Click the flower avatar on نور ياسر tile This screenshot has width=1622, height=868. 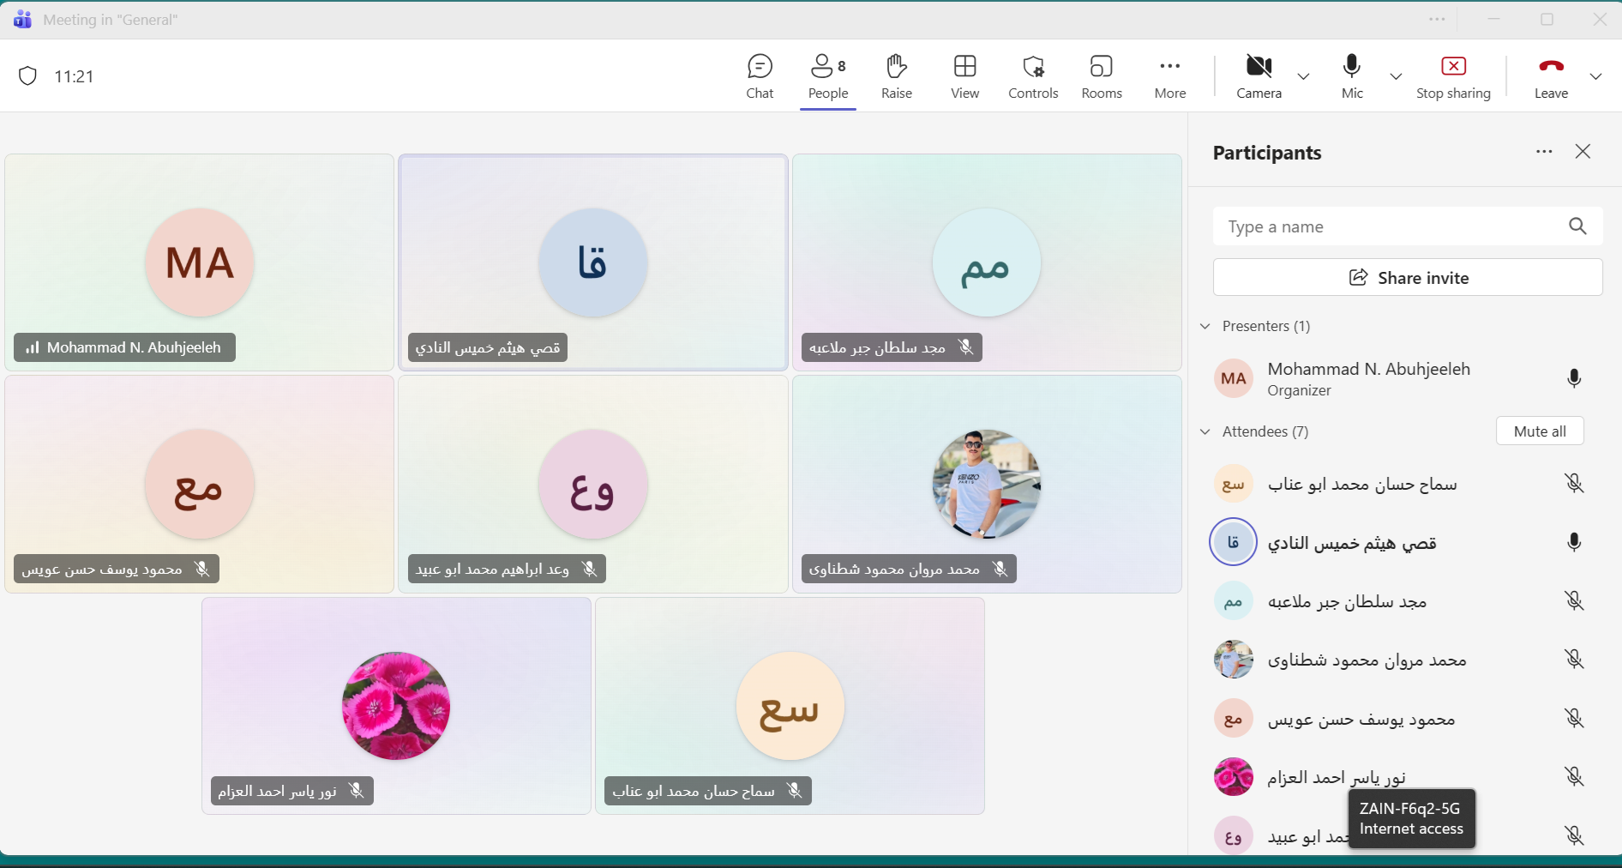(396, 706)
